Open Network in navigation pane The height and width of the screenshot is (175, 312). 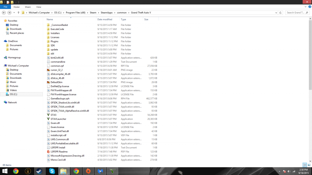12,102
